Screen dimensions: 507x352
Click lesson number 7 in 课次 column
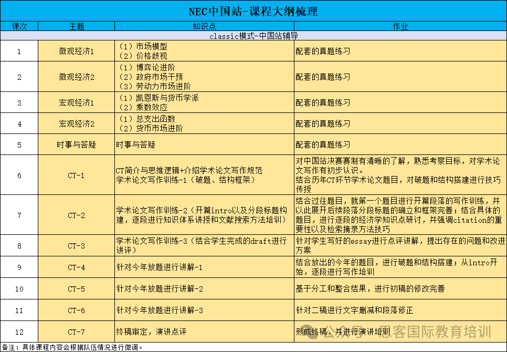point(19,215)
